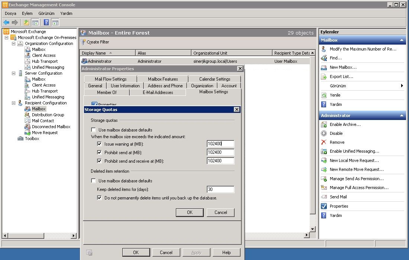This screenshot has height=260, width=409.
Task: Select Distribution Group in the tree
Action: pos(48,115)
